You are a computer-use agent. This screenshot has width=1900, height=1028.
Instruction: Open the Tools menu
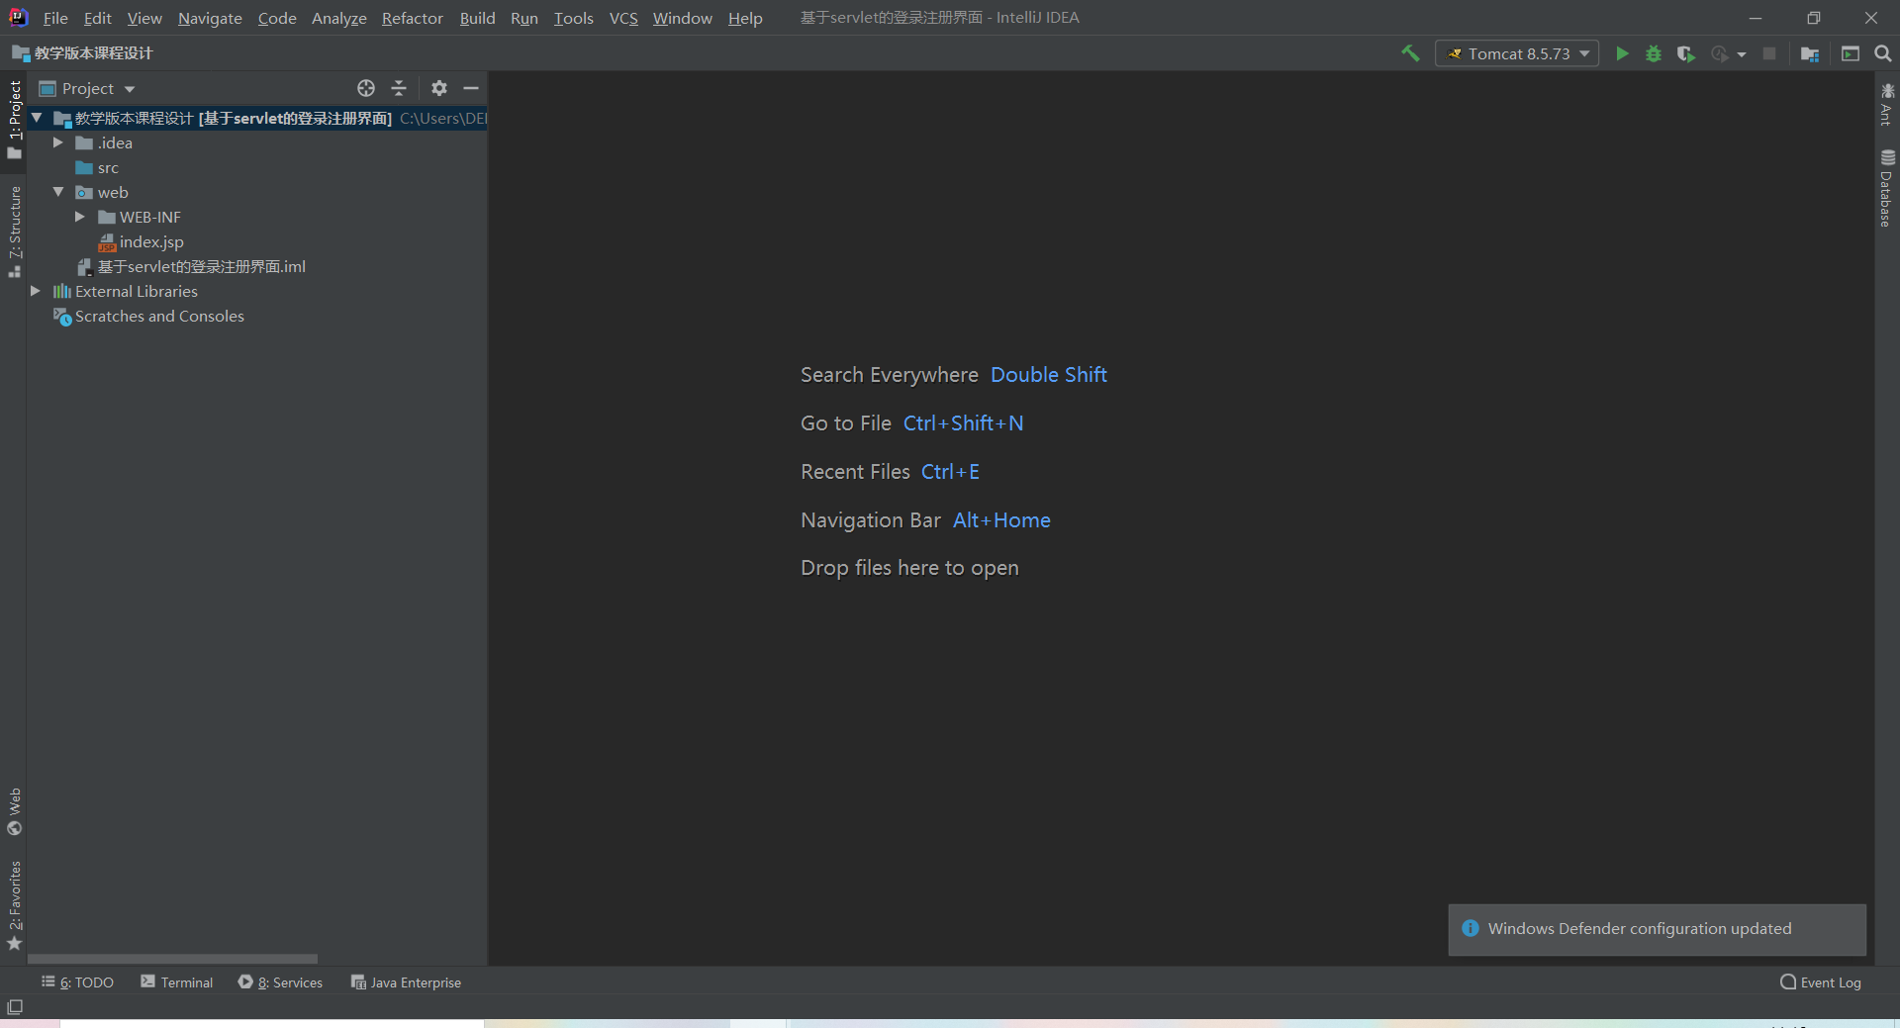[x=574, y=18]
